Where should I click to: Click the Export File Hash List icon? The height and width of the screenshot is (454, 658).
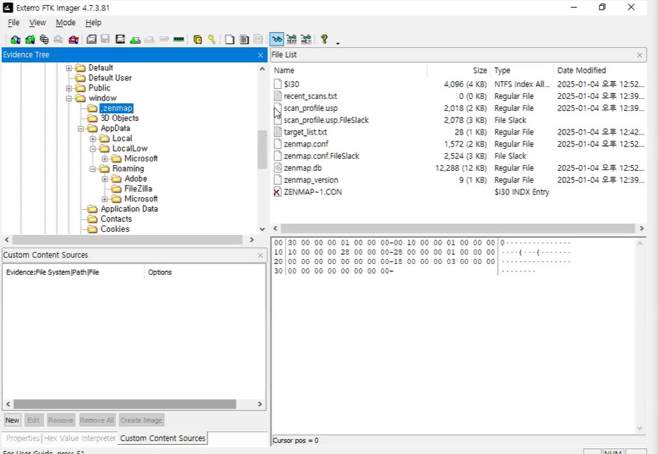tap(244, 39)
